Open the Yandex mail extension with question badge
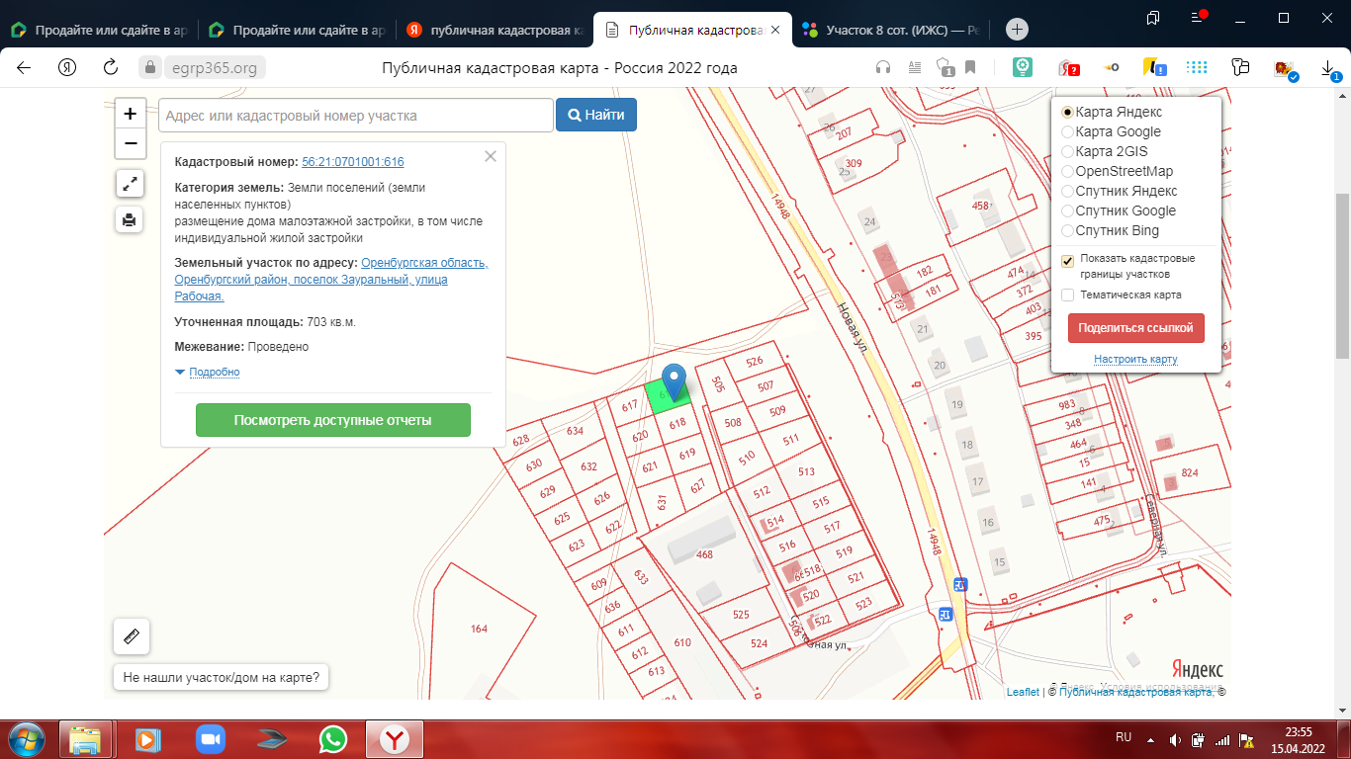1351x759 pixels. point(1068,67)
